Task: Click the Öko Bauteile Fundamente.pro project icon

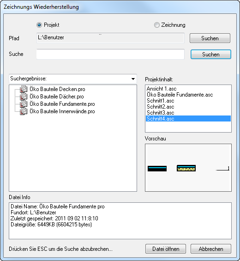Action: coord(24,104)
